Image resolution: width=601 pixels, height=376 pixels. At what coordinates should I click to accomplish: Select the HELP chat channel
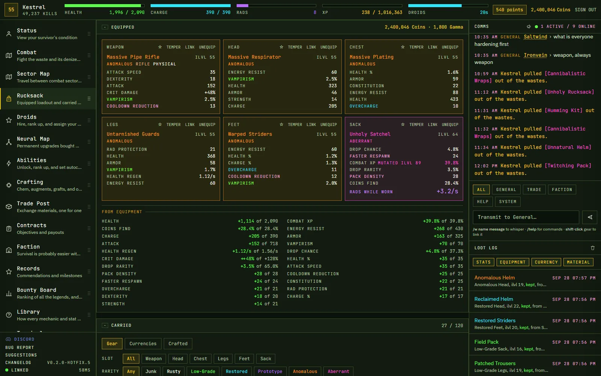483,202
